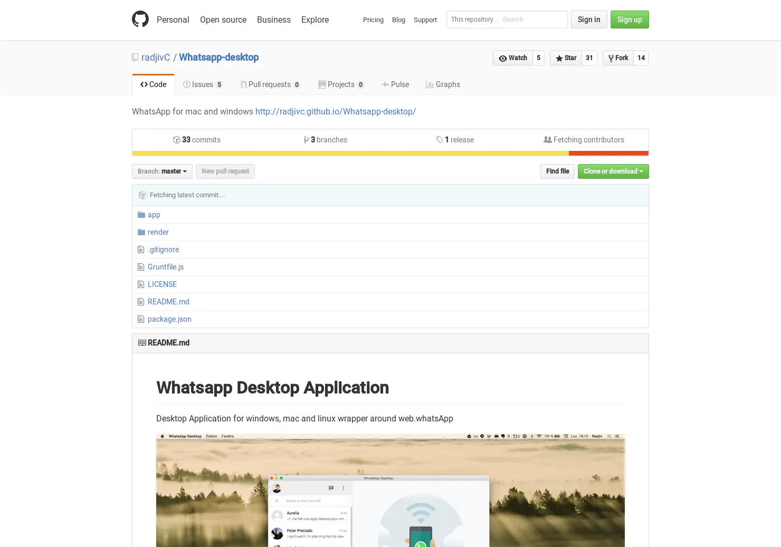View the 3 branches list
781x547 pixels.
(x=326, y=140)
